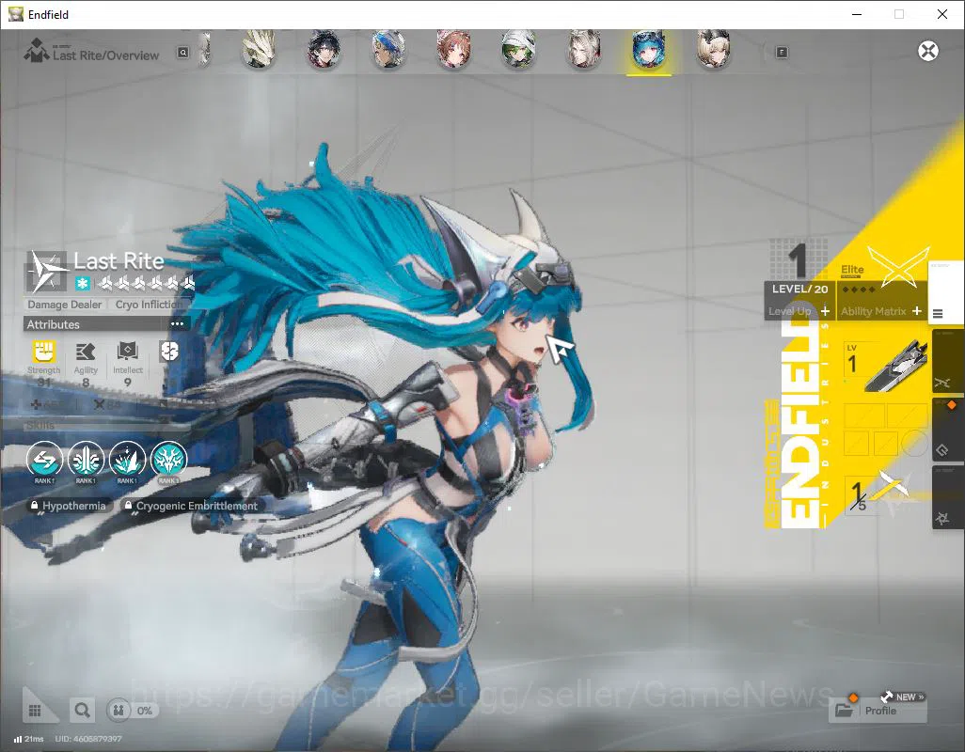Open the first skill icon with arrows

pos(44,460)
